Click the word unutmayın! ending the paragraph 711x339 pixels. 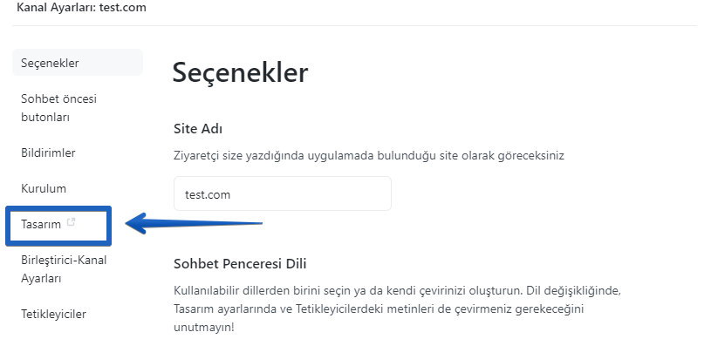pyautogui.click(x=204, y=327)
